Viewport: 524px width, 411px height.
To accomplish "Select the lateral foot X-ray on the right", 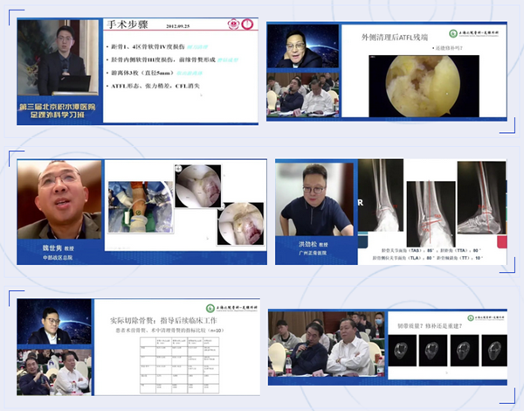I will point(480,199).
